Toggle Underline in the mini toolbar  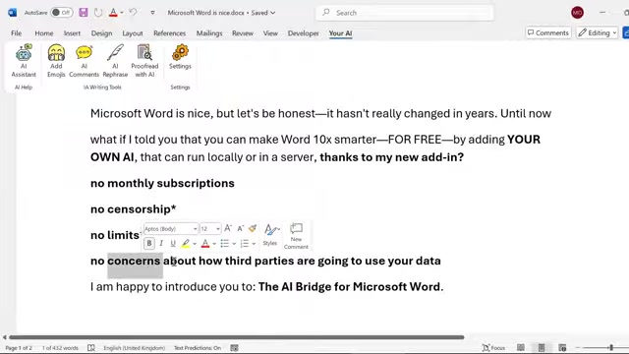point(173,243)
